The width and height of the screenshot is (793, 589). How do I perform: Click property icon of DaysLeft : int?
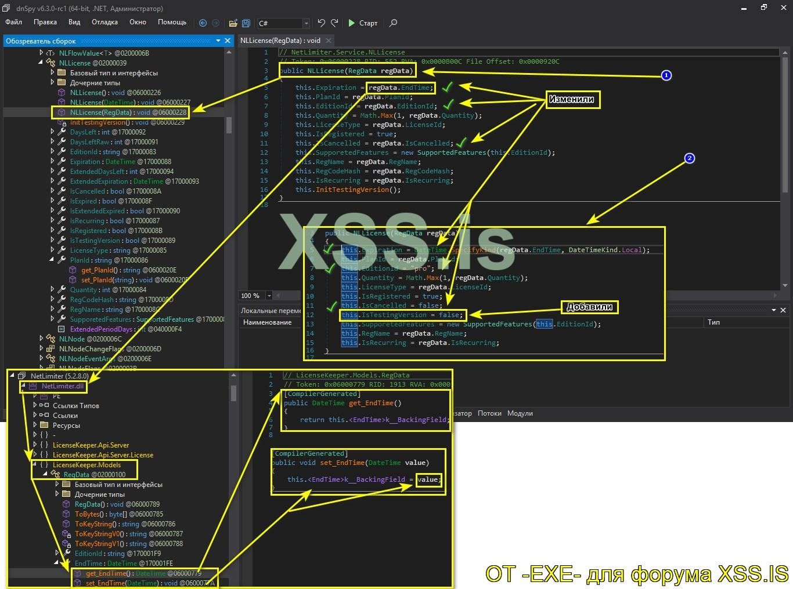pos(62,132)
